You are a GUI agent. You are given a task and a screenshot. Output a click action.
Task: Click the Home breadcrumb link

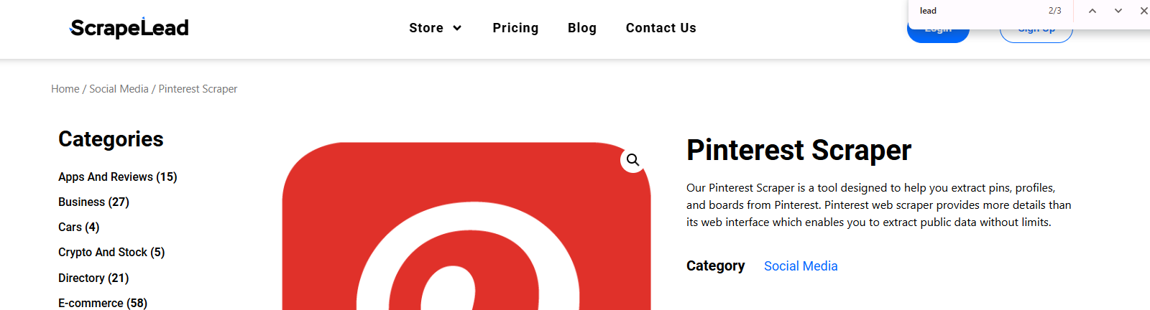click(x=65, y=89)
